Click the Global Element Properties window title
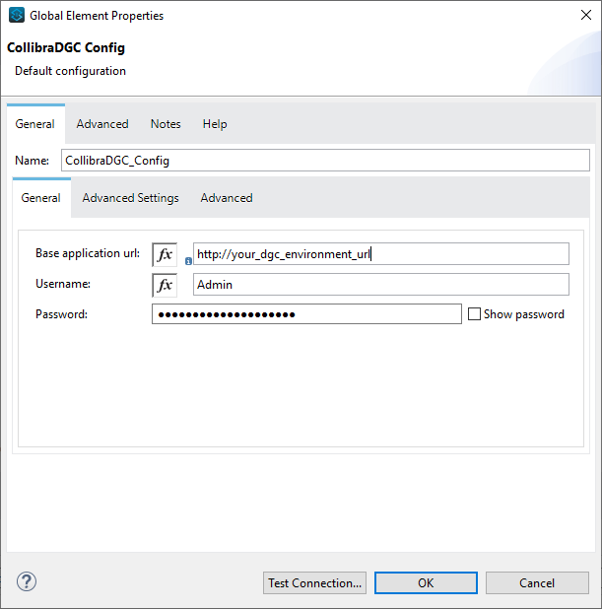 (x=97, y=16)
